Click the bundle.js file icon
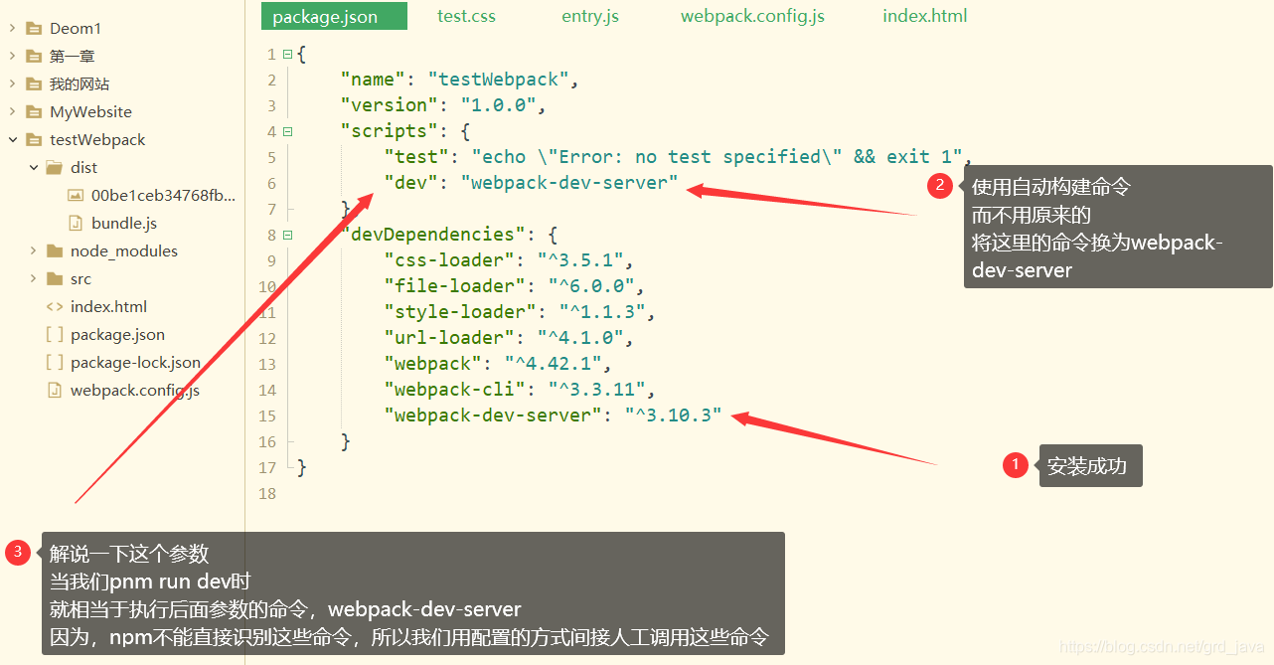The height and width of the screenshot is (665, 1274). click(75, 224)
